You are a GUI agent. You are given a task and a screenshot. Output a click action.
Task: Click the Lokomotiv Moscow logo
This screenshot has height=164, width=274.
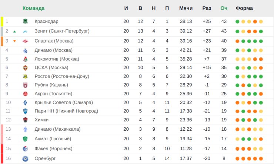[26, 59]
